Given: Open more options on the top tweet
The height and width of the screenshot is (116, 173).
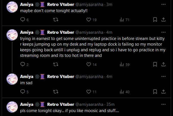Looking at the screenshot, I should point(163,5).
